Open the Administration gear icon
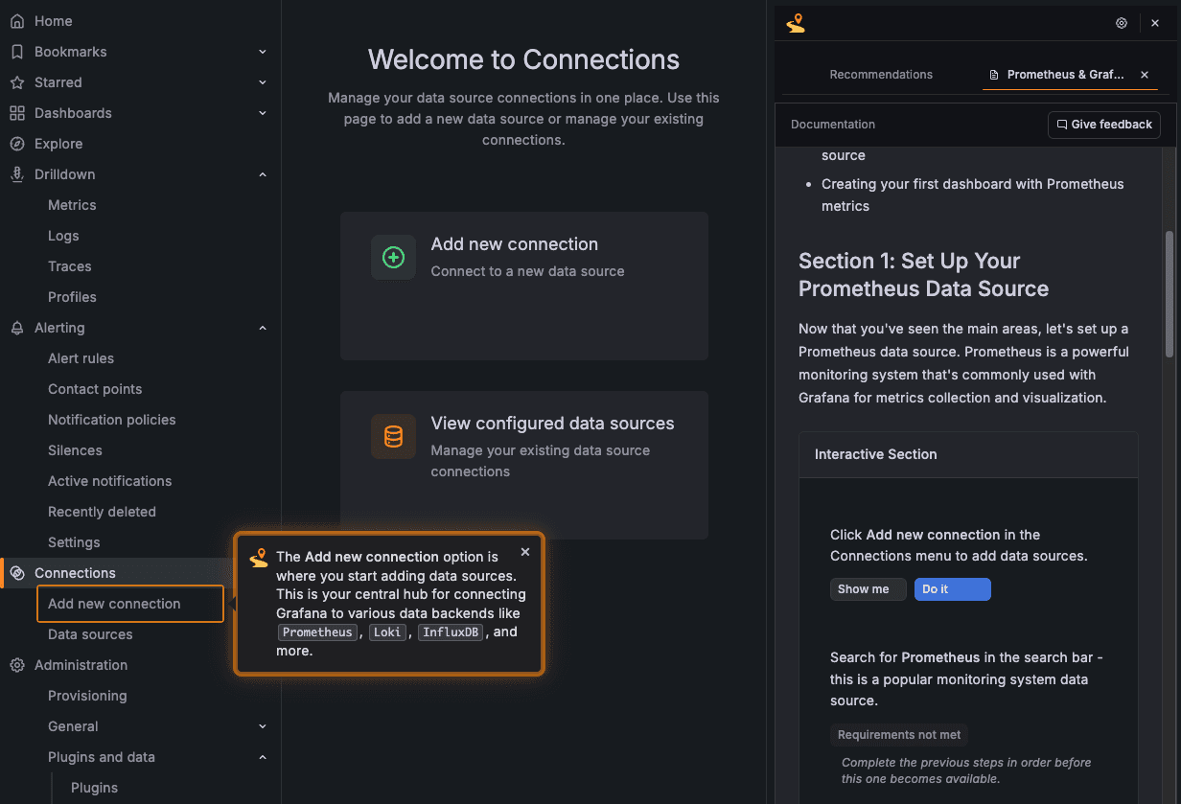 pyautogui.click(x=15, y=664)
